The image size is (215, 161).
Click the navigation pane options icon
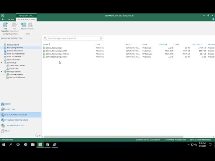pyautogui.click(x=37, y=136)
